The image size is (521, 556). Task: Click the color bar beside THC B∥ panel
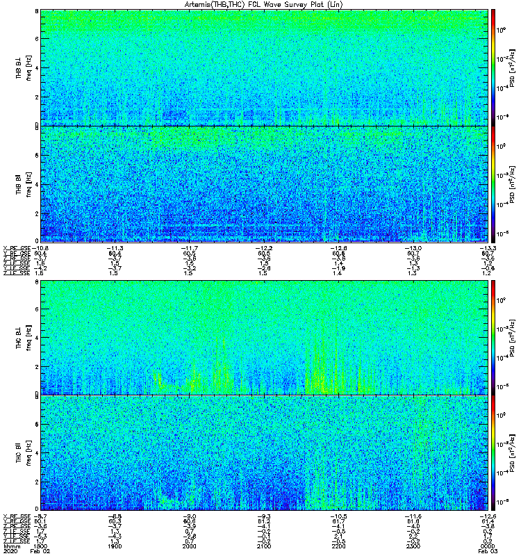point(493,453)
